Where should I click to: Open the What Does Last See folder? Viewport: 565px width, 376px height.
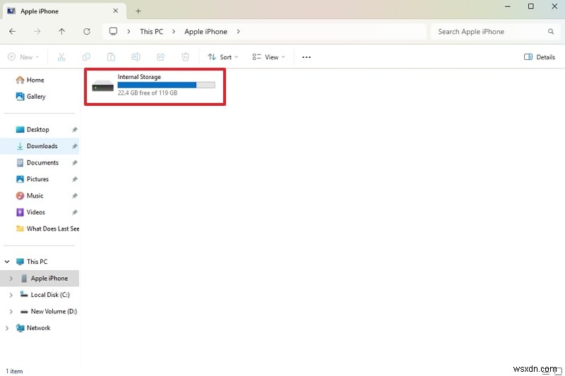[47, 229]
